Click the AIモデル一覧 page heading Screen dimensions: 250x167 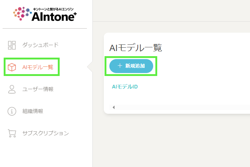[x=135, y=48]
